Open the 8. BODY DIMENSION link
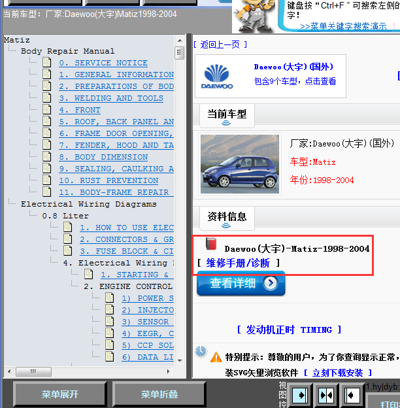 (103, 157)
